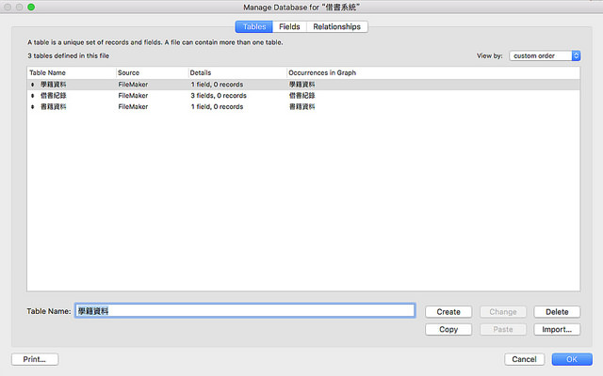Image resolution: width=603 pixels, height=376 pixels.
Task: Confirm with the OK button
Action: pyautogui.click(x=572, y=359)
